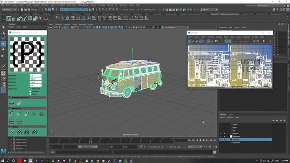
Task: Click the taskbar search icon
Action: (x=8, y=161)
